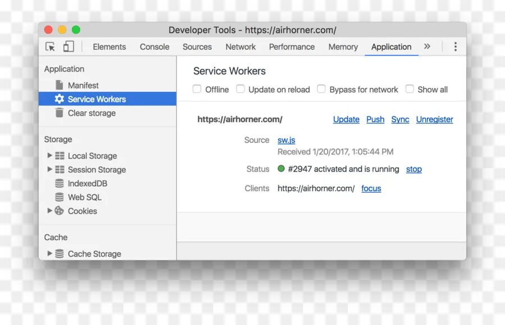
Task: Click the Cookies cookie icon
Action: pos(59,211)
